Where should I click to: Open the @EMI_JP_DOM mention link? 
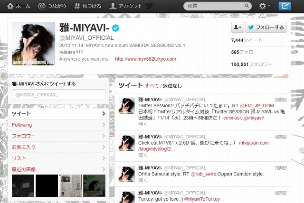[x=256, y=106]
